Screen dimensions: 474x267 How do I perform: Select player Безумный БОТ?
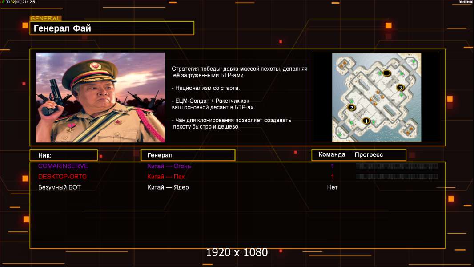pos(59,187)
